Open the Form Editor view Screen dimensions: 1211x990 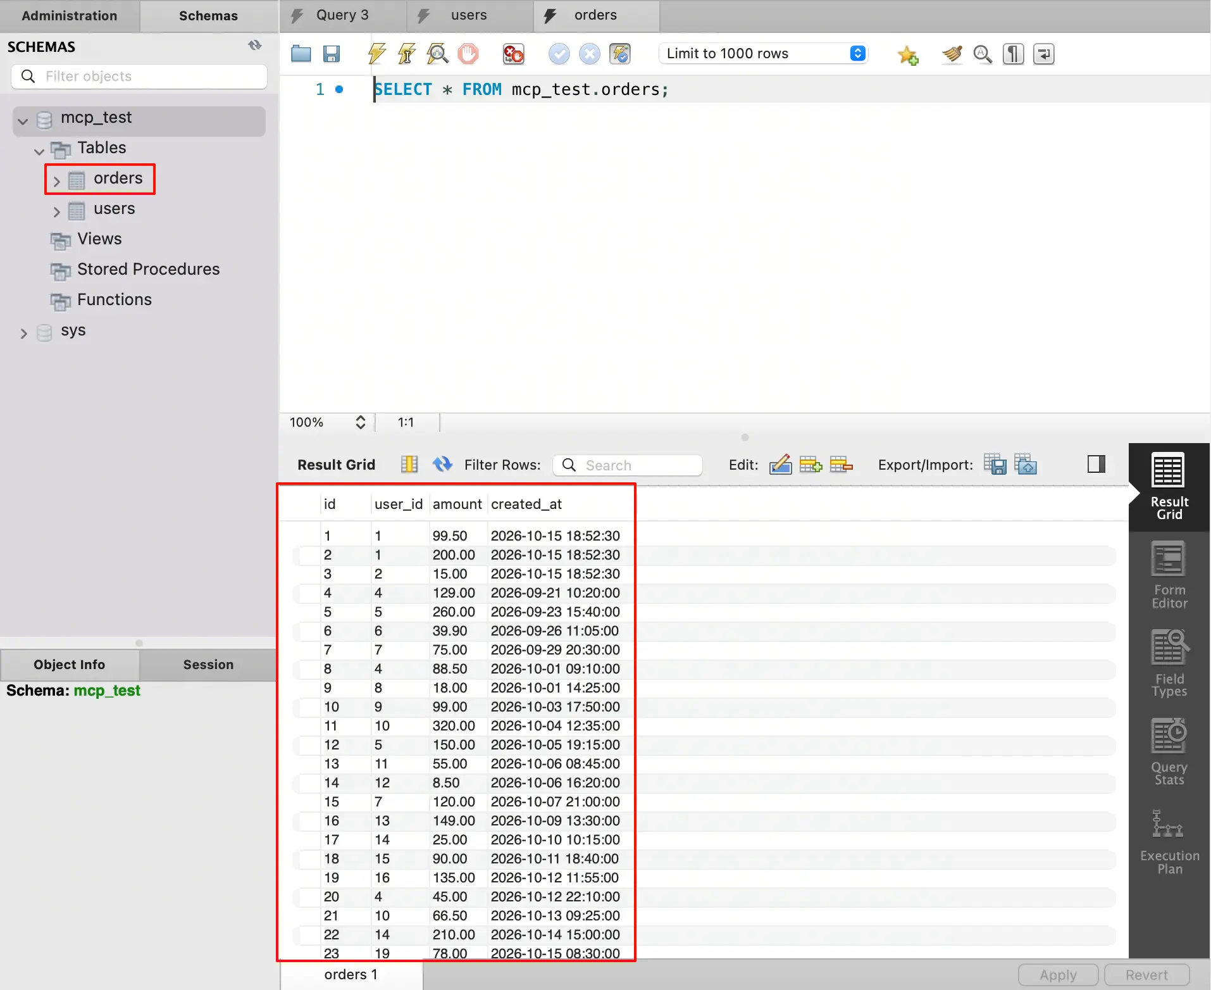click(x=1169, y=575)
